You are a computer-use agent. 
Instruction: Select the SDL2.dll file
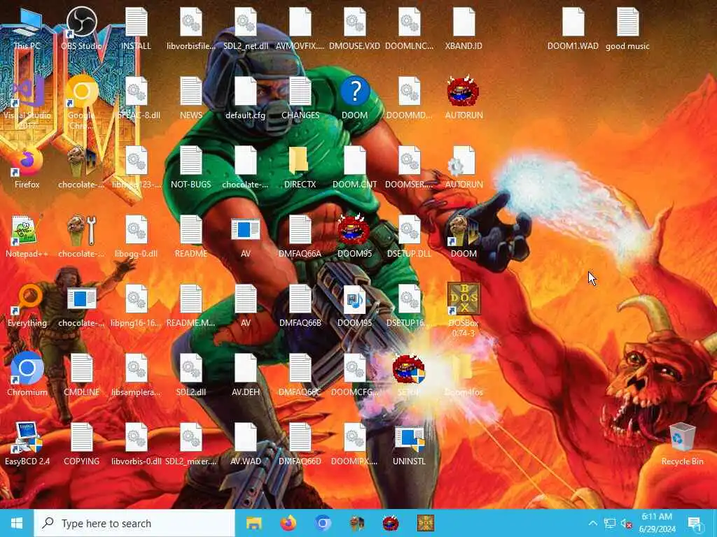[x=190, y=375]
